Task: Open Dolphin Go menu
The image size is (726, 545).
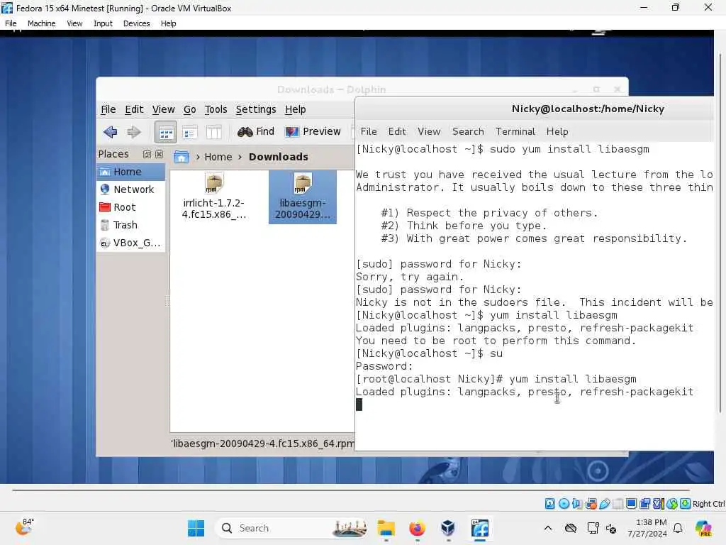Action: (x=189, y=109)
